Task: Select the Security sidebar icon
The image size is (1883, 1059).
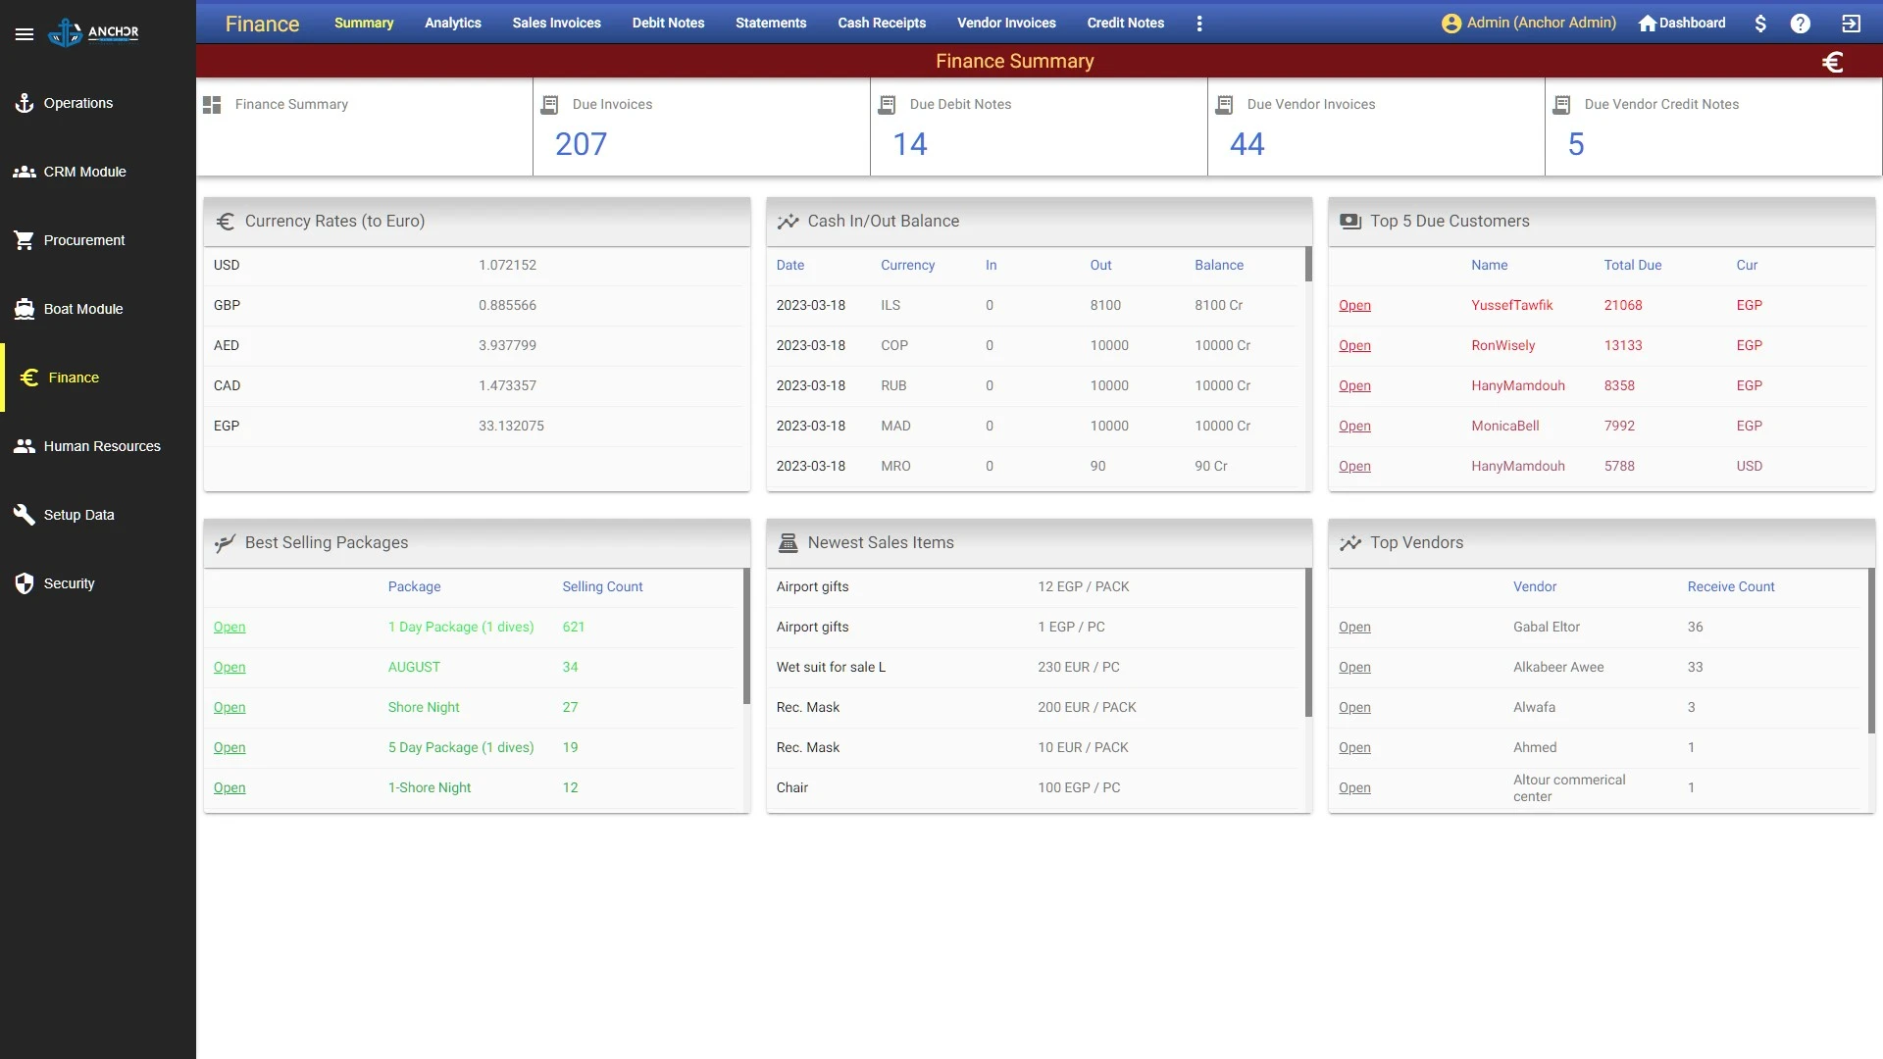Action: click(25, 583)
